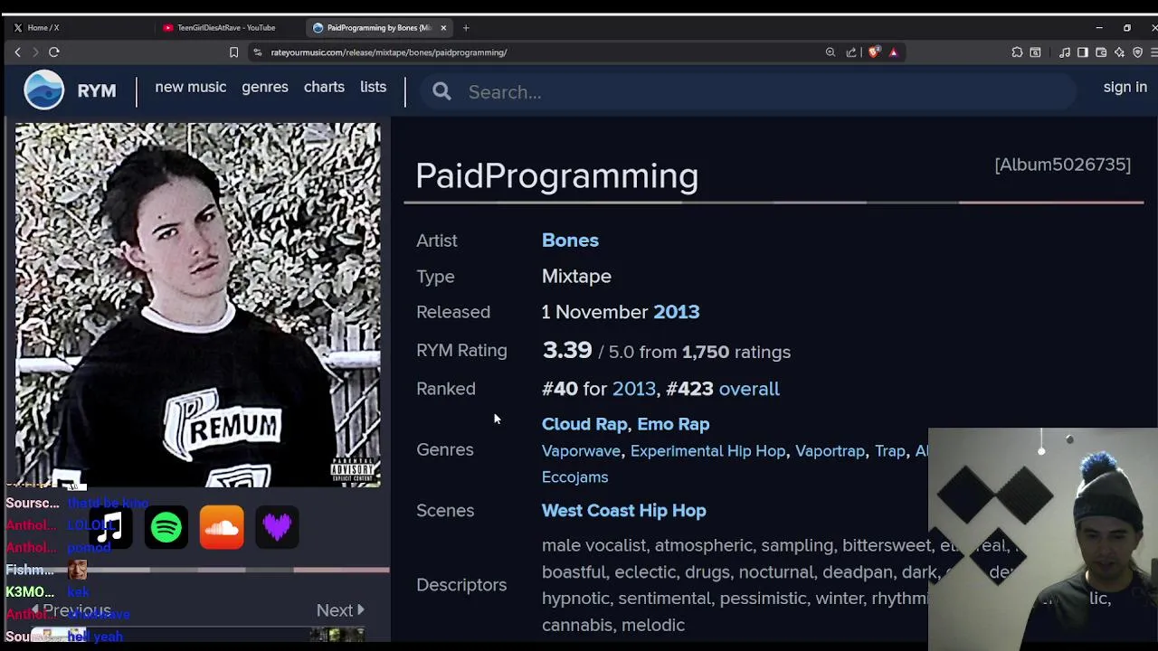Viewport: 1158px width, 651px height.
Task: Click the purple heart streaming icon
Action: [x=277, y=527]
